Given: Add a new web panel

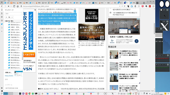Looking at the screenshot, I should (x=2, y=31).
